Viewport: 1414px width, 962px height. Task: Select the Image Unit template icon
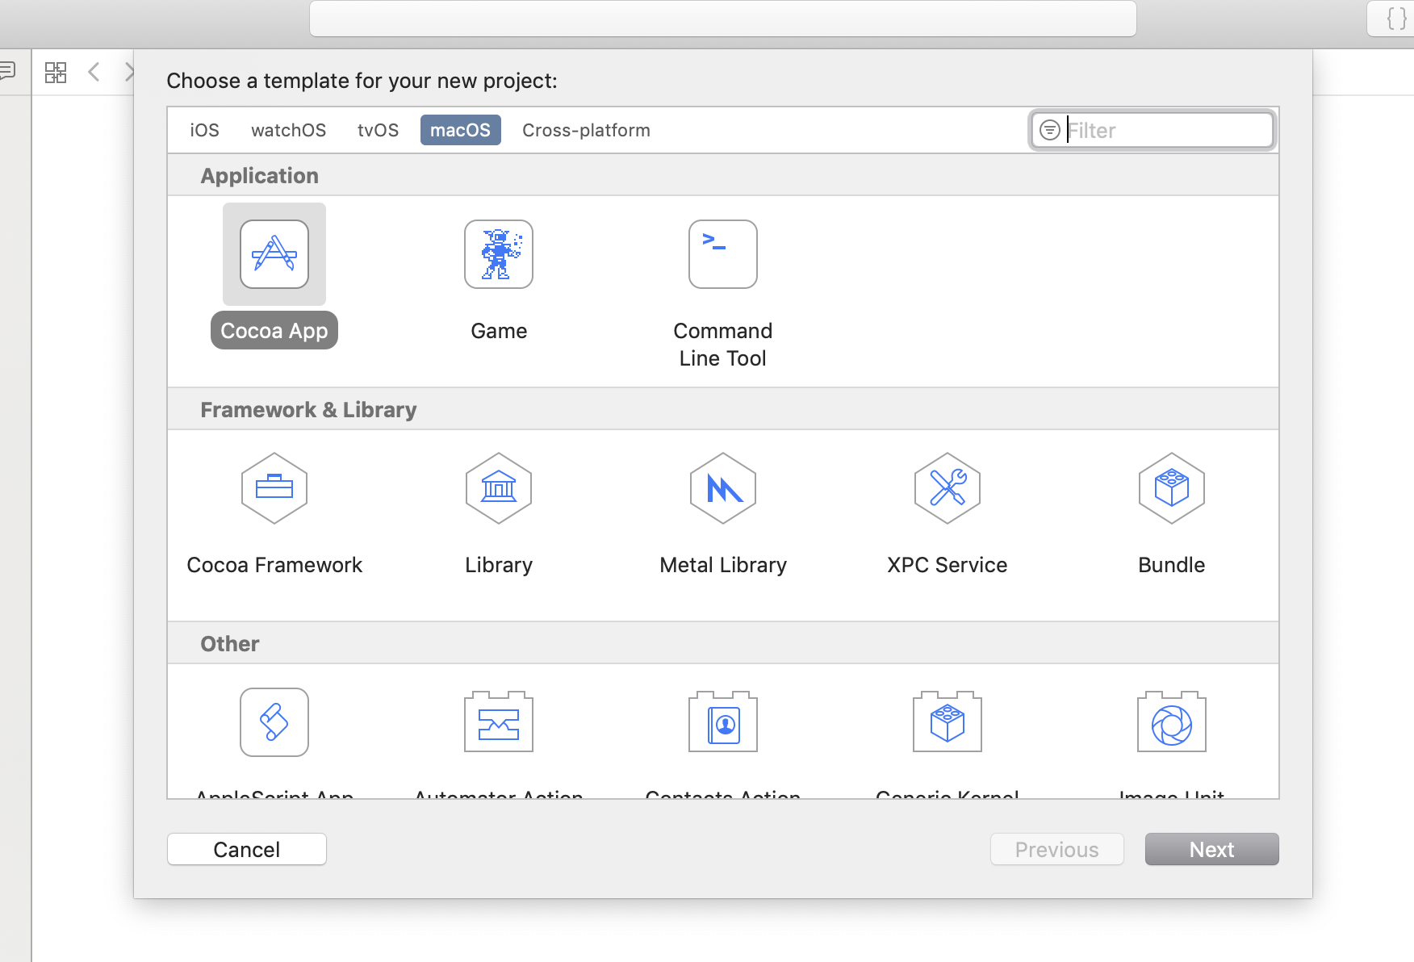[1172, 721]
